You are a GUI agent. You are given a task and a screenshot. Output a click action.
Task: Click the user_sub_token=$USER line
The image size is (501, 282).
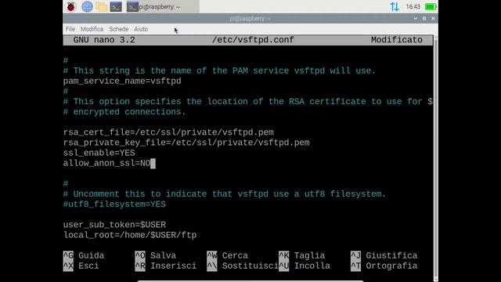coord(114,225)
